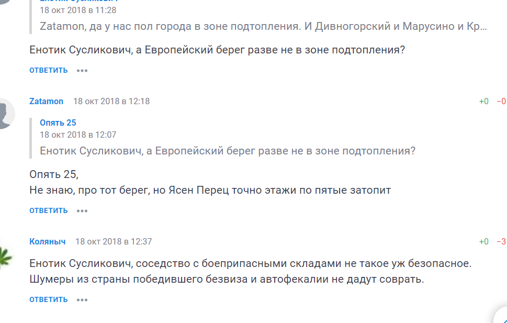Screen dimensions: 507x323
Task: Open the three-dot menu under Опять 25's comment
Action: (82, 70)
